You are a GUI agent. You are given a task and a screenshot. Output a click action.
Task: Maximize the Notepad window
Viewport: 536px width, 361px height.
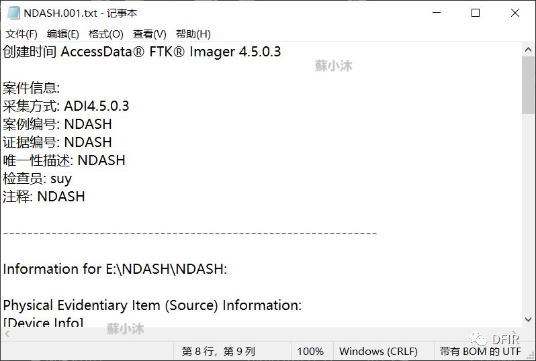(476, 13)
